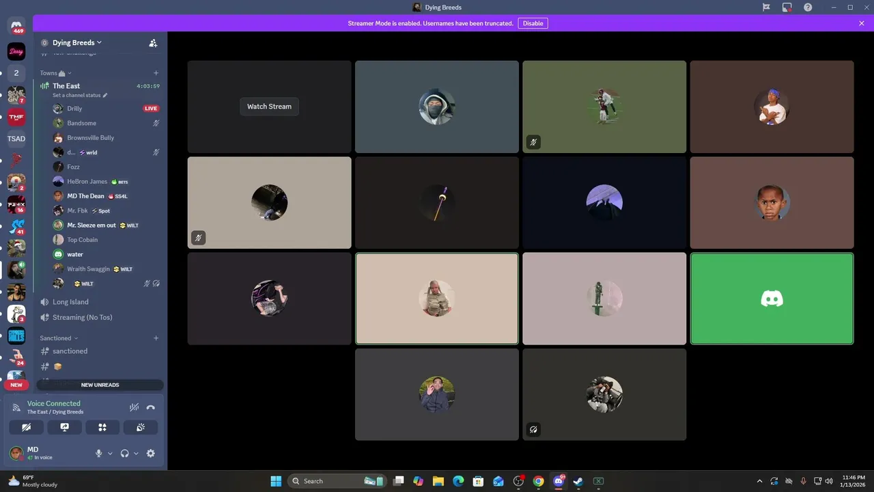Collapse the Towns category
The image size is (874, 492).
pyautogui.click(x=55, y=73)
